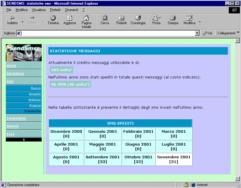Expand the Modifica toolbar dropdown arrow
The height and width of the screenshot is (188, 241).
200,22
